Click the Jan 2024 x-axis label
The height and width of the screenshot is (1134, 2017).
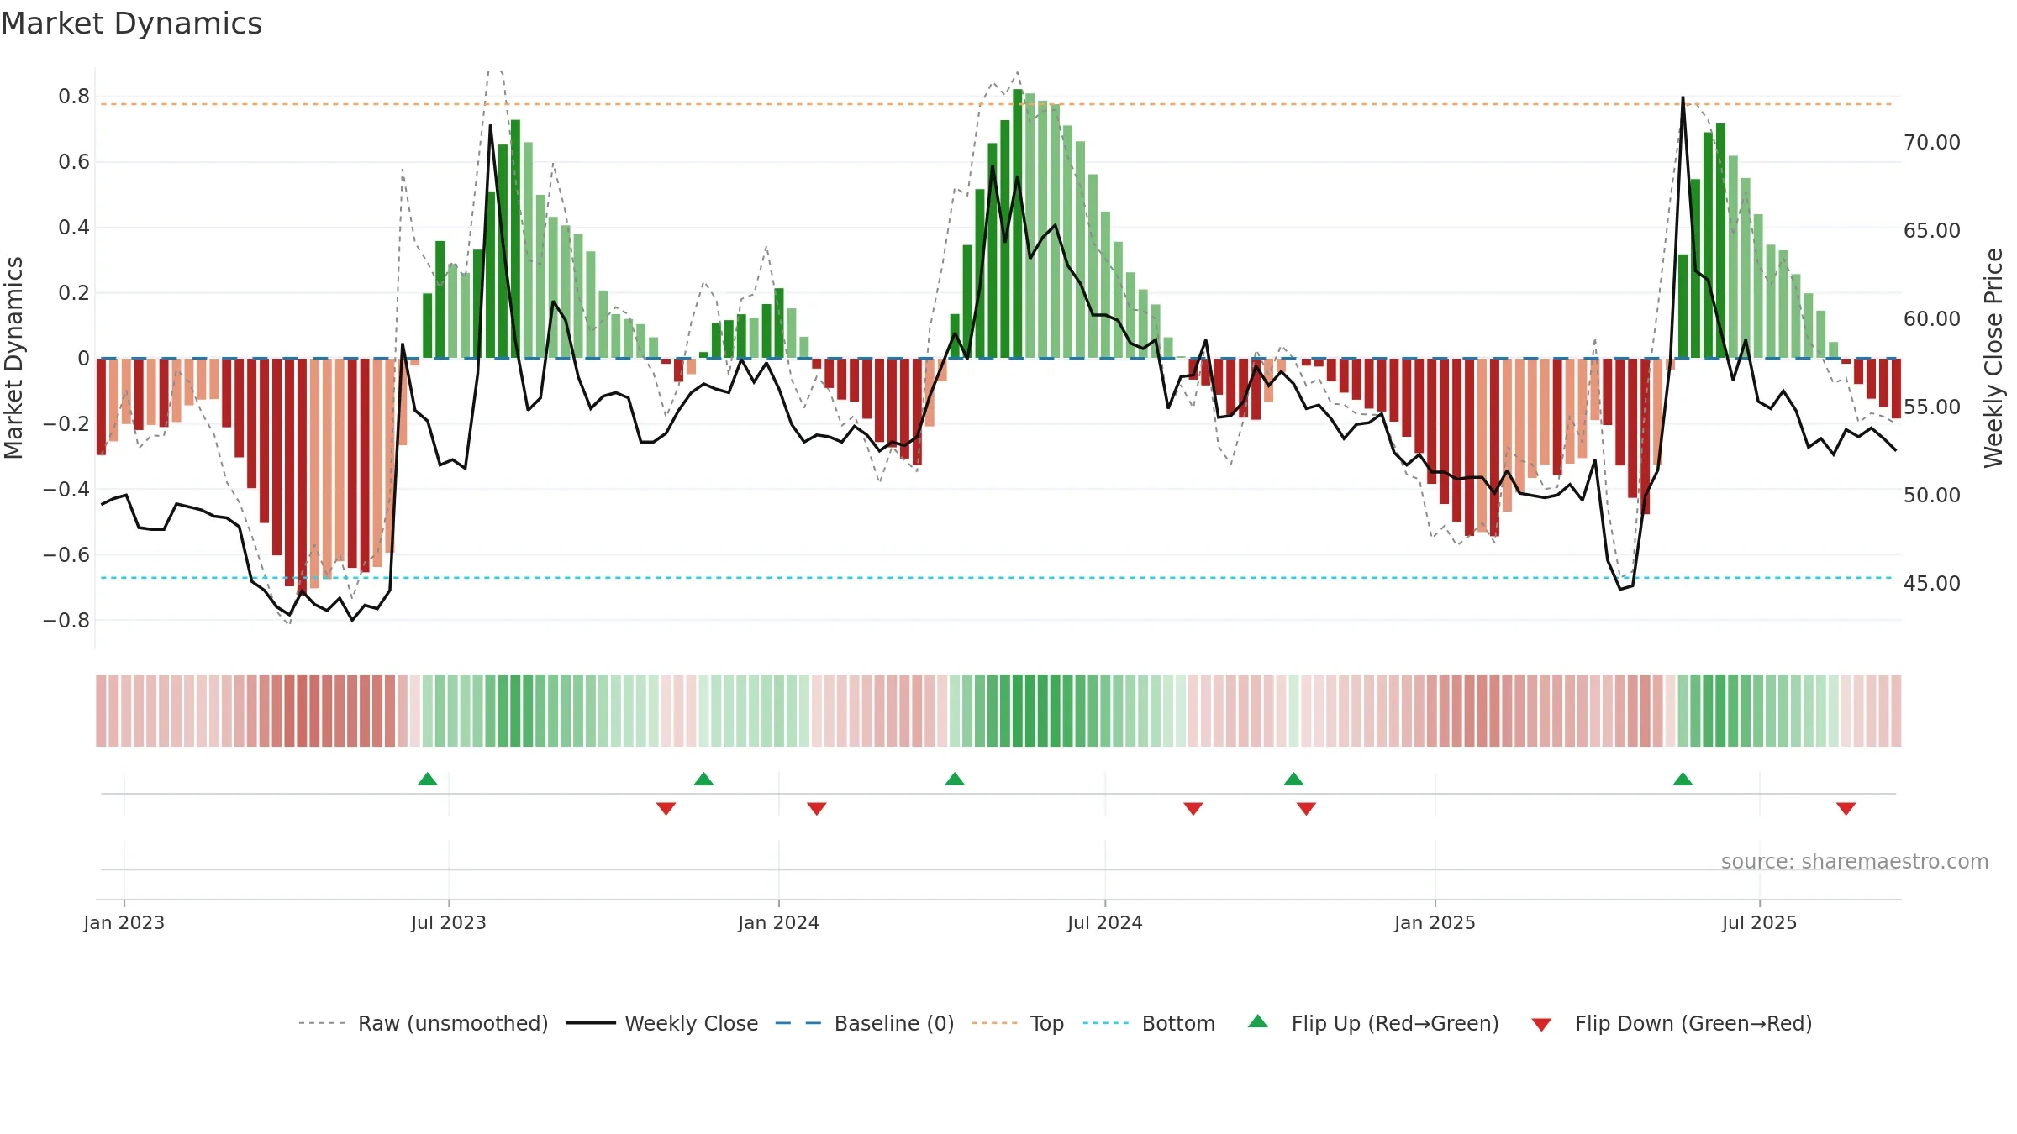(x=779, y=922)
